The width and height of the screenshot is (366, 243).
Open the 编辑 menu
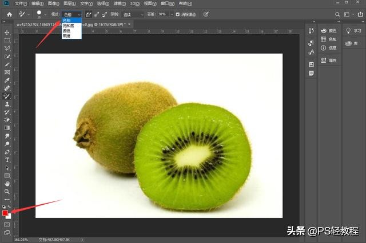(37, 3)
